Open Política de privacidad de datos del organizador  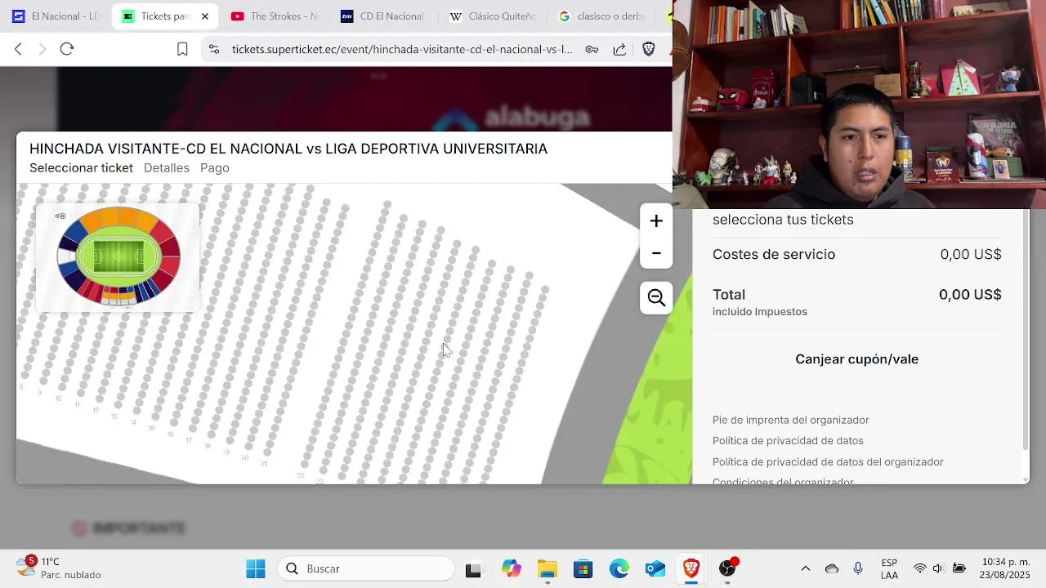[x=828, y=462]
